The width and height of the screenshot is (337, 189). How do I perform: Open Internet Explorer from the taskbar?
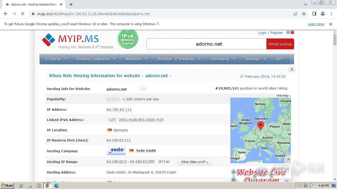coord(21,186)
